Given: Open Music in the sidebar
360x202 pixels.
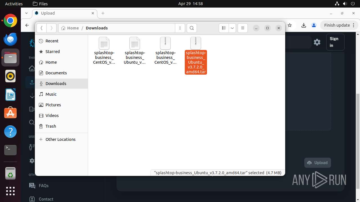Looking at the screenshot, I should coord(61,94).
